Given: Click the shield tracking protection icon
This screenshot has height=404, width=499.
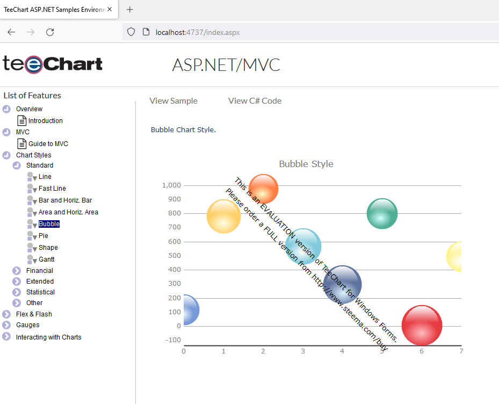Looking at the screenshot, I should tap(131, 32).
